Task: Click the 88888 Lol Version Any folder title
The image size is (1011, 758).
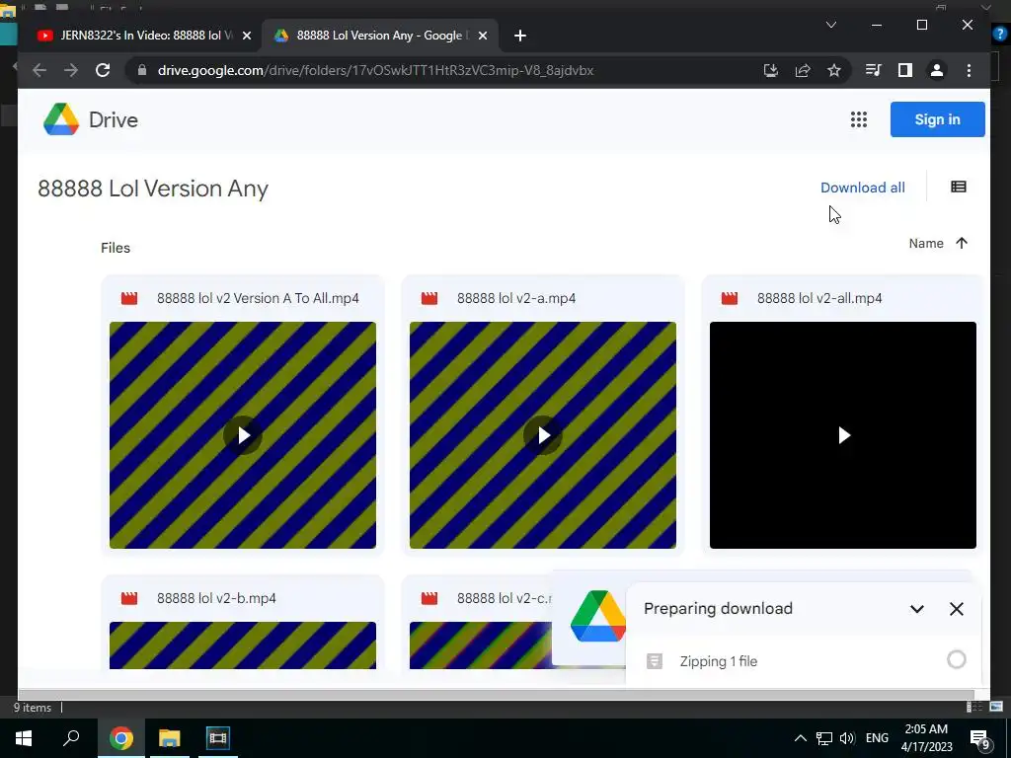Action: (x=153, y=189)
